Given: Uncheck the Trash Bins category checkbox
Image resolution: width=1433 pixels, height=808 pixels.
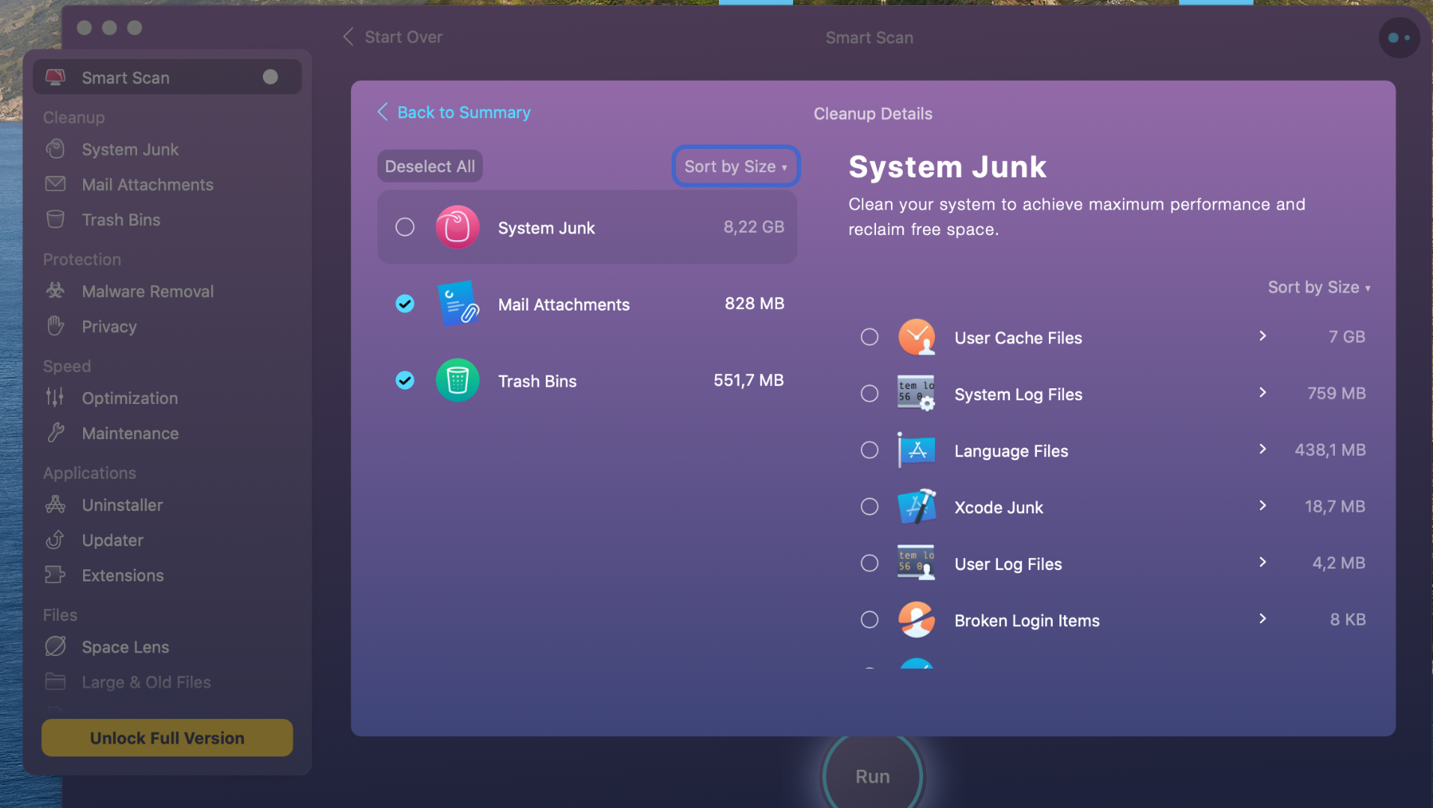Looking at the screenshot, I should pyautogui.click(x=405, y=380).
